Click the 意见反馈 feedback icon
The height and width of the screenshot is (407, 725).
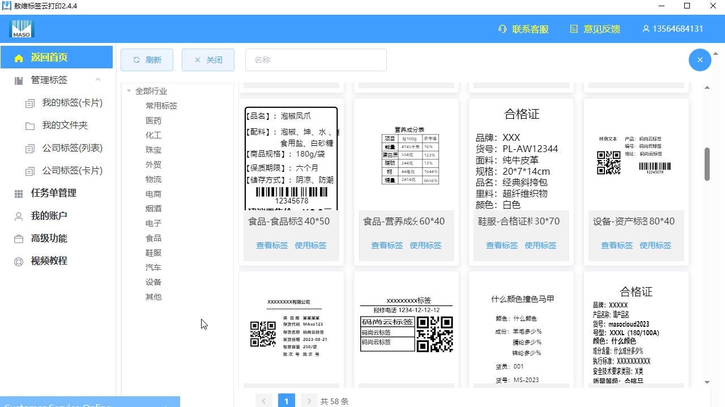click(x=574, y=29)
